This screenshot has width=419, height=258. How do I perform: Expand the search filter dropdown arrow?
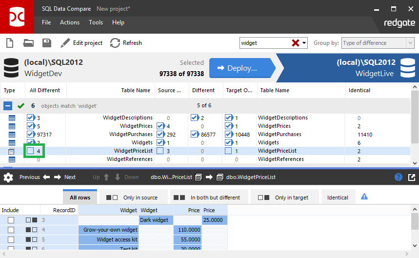[x=305, y=43]
